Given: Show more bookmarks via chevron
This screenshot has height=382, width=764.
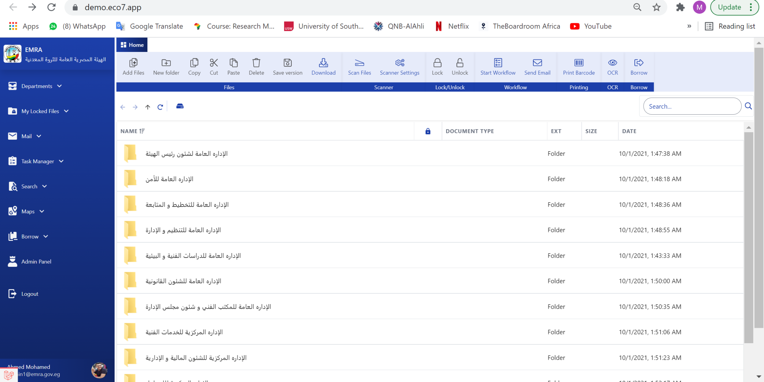Looking at the screenshot, I should 689,26.
